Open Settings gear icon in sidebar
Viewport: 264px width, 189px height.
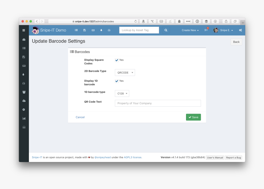[x=24, y=110]
